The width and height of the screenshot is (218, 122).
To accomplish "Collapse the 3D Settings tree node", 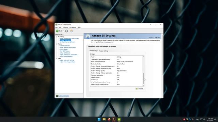I will (57, 37).
